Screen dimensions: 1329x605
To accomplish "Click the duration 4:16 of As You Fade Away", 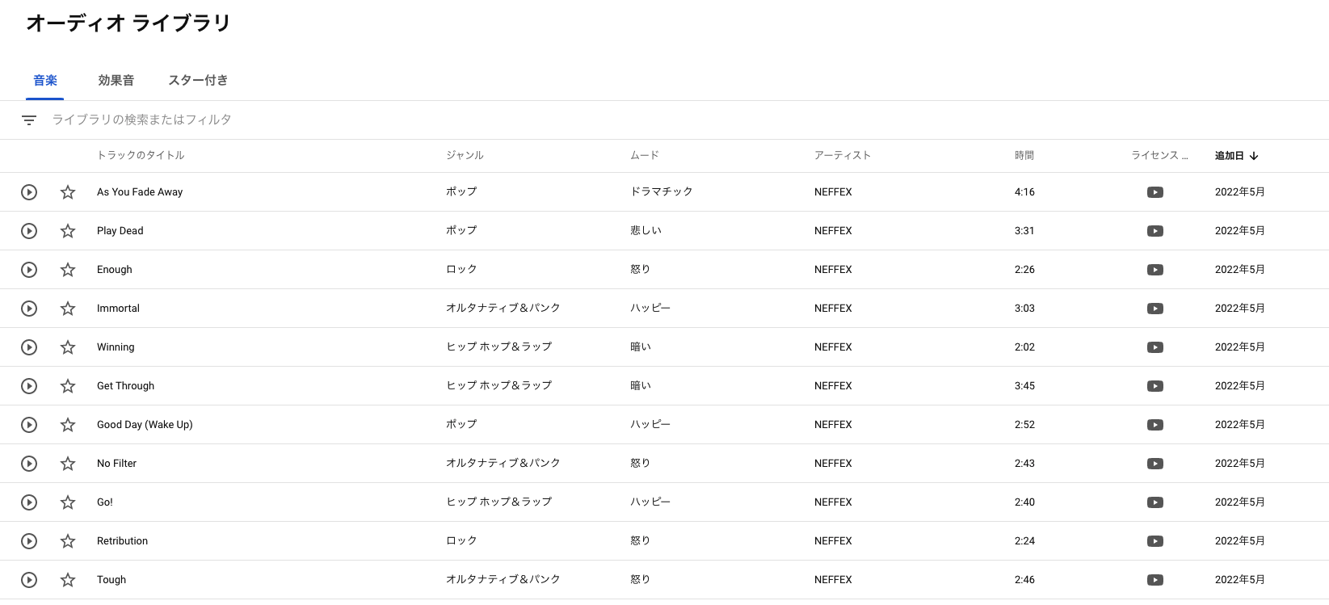I will pyautogui.click(x=1024, y=192).
